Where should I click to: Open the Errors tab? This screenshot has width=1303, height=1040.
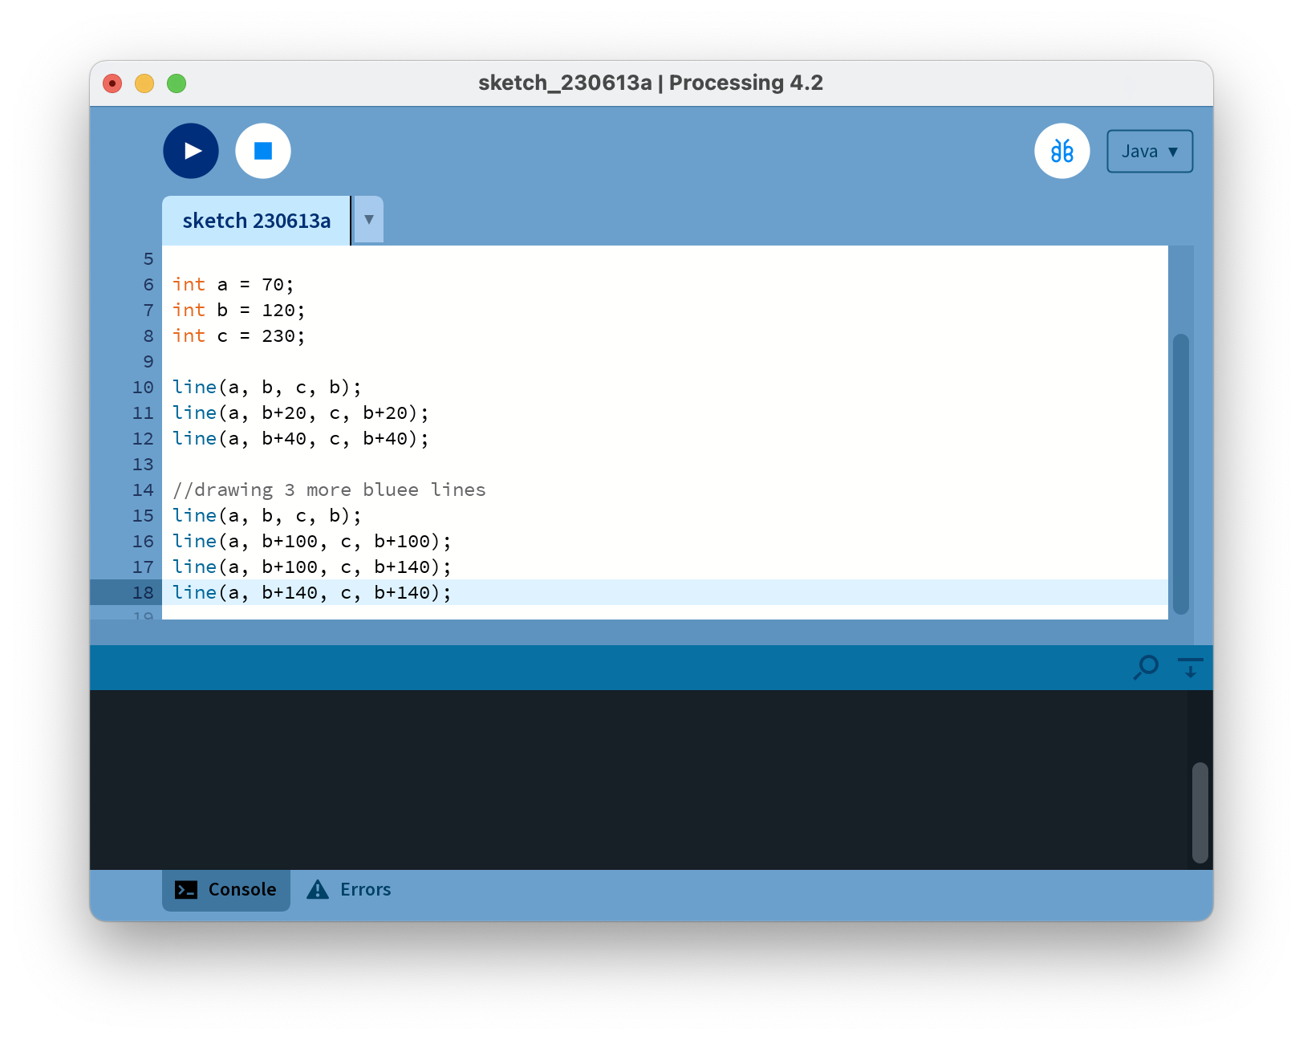(365, 889)
